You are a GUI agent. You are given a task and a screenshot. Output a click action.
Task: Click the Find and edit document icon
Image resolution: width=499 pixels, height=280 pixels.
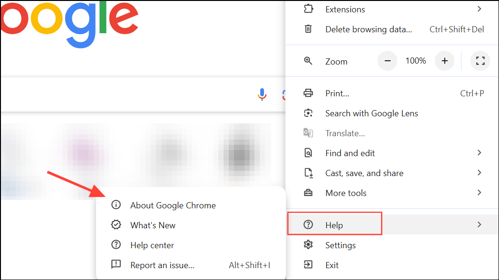308,153
